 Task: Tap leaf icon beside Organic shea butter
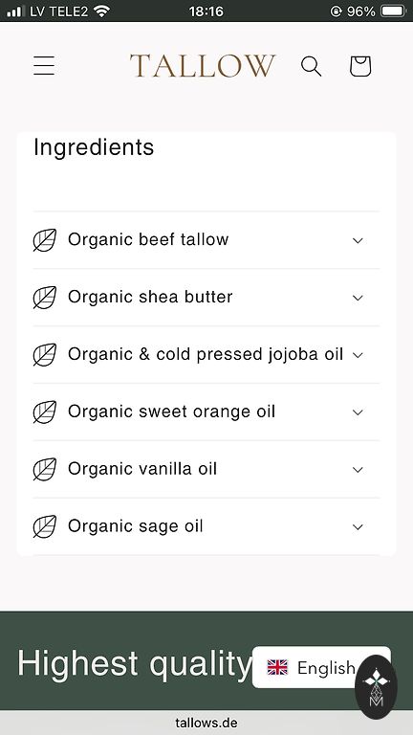[x=45, y=298]
